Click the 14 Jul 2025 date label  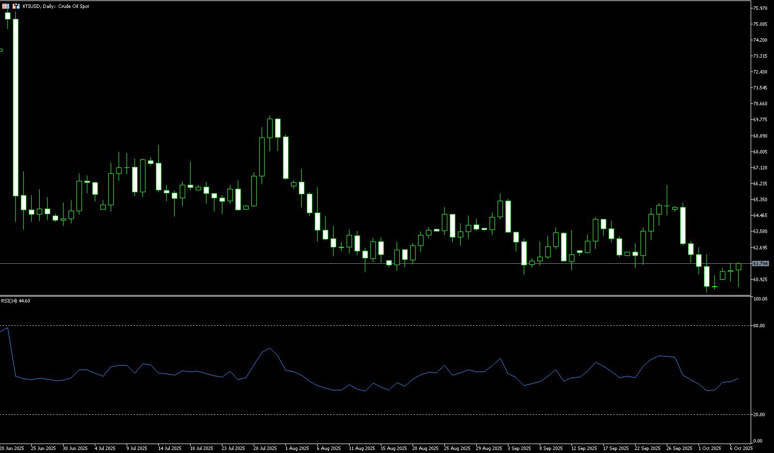point(170,448)
